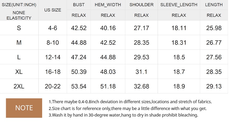Screen dimensions: 229x122
Task: Select the LENGTH column header
Action: 214,5
